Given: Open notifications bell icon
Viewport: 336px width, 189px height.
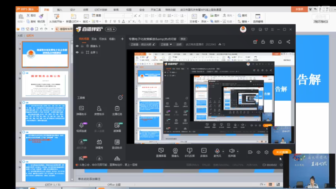Looking at the screenshot, I should point(280,42).
